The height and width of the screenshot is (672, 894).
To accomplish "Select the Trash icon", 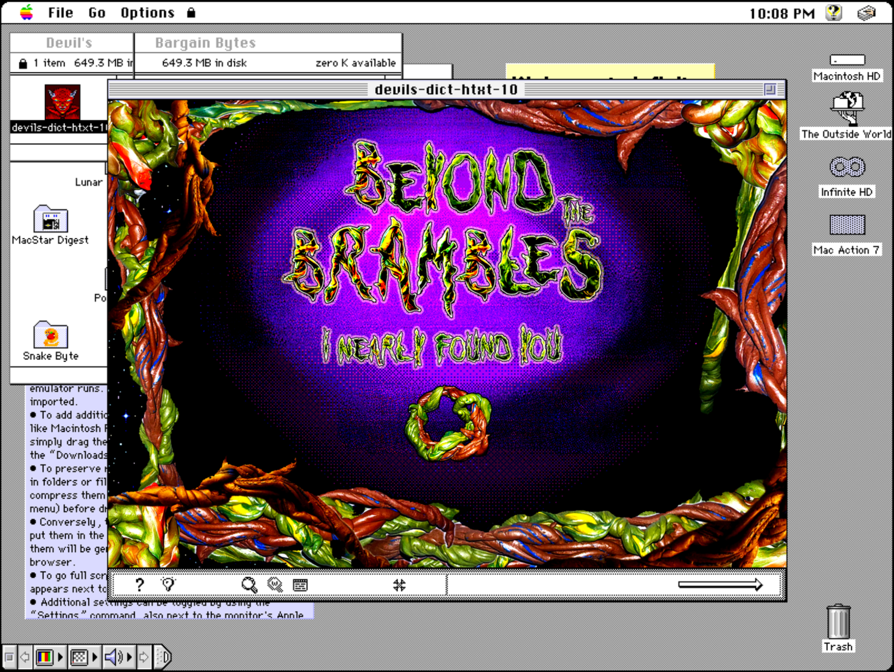I will pos(838,622).
